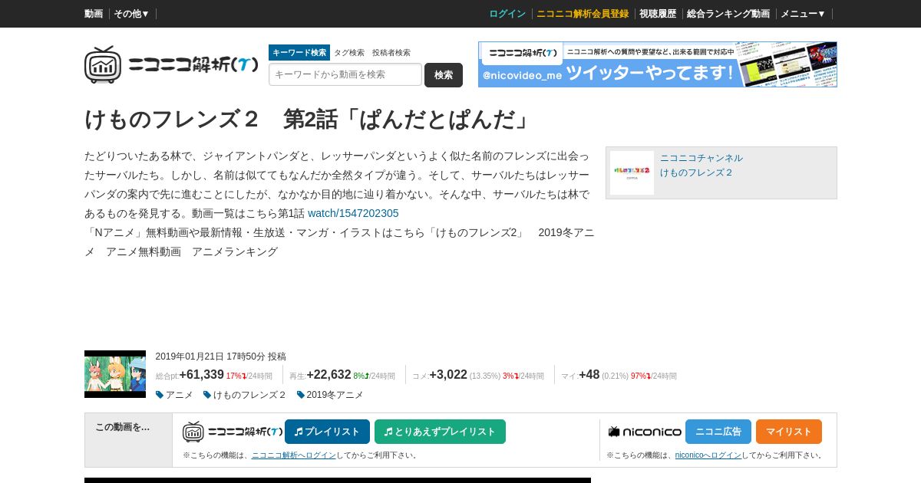Open the けものフレンズ２ channel link
The image size is (921, 483).
click(697, 172)
